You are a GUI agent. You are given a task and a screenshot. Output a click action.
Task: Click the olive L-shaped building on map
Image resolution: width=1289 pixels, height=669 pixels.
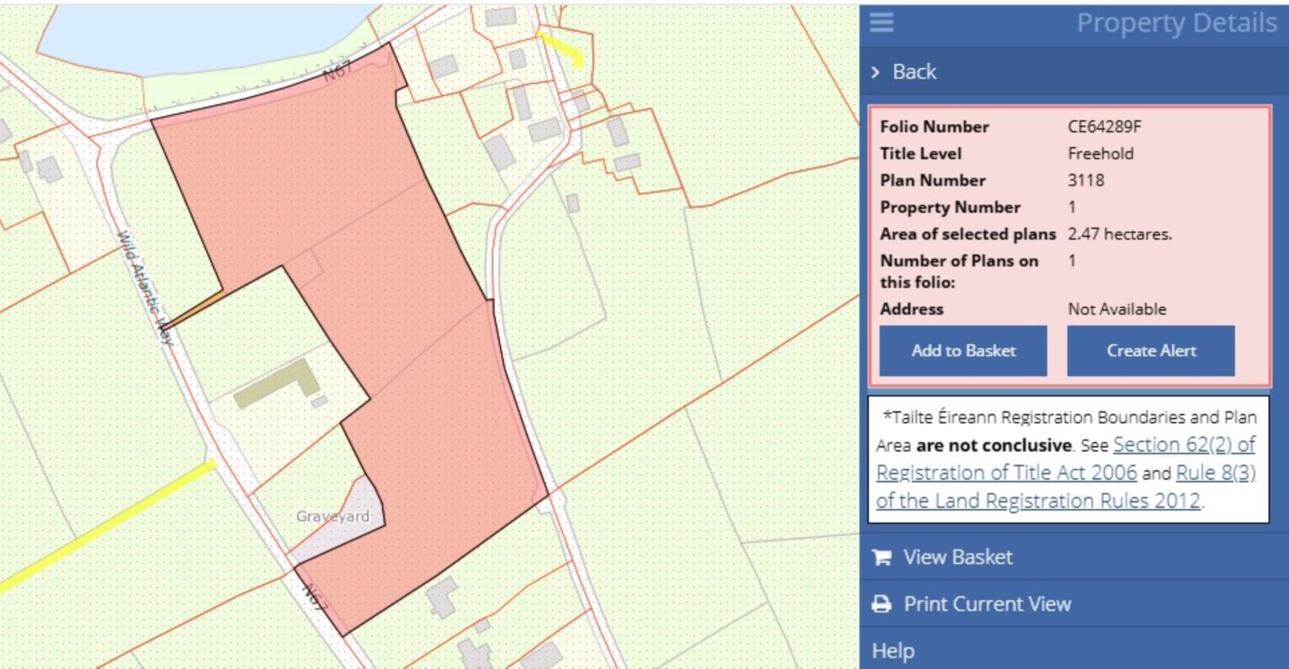click(277, 382)
